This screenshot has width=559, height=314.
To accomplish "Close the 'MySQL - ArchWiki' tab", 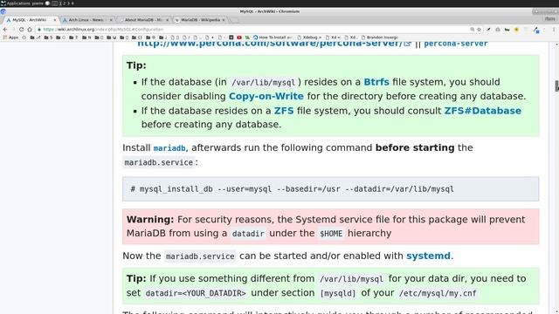I will 55,20.
